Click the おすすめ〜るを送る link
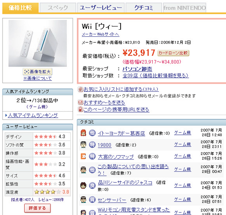The image size is (226, 215). click(104, 102)
